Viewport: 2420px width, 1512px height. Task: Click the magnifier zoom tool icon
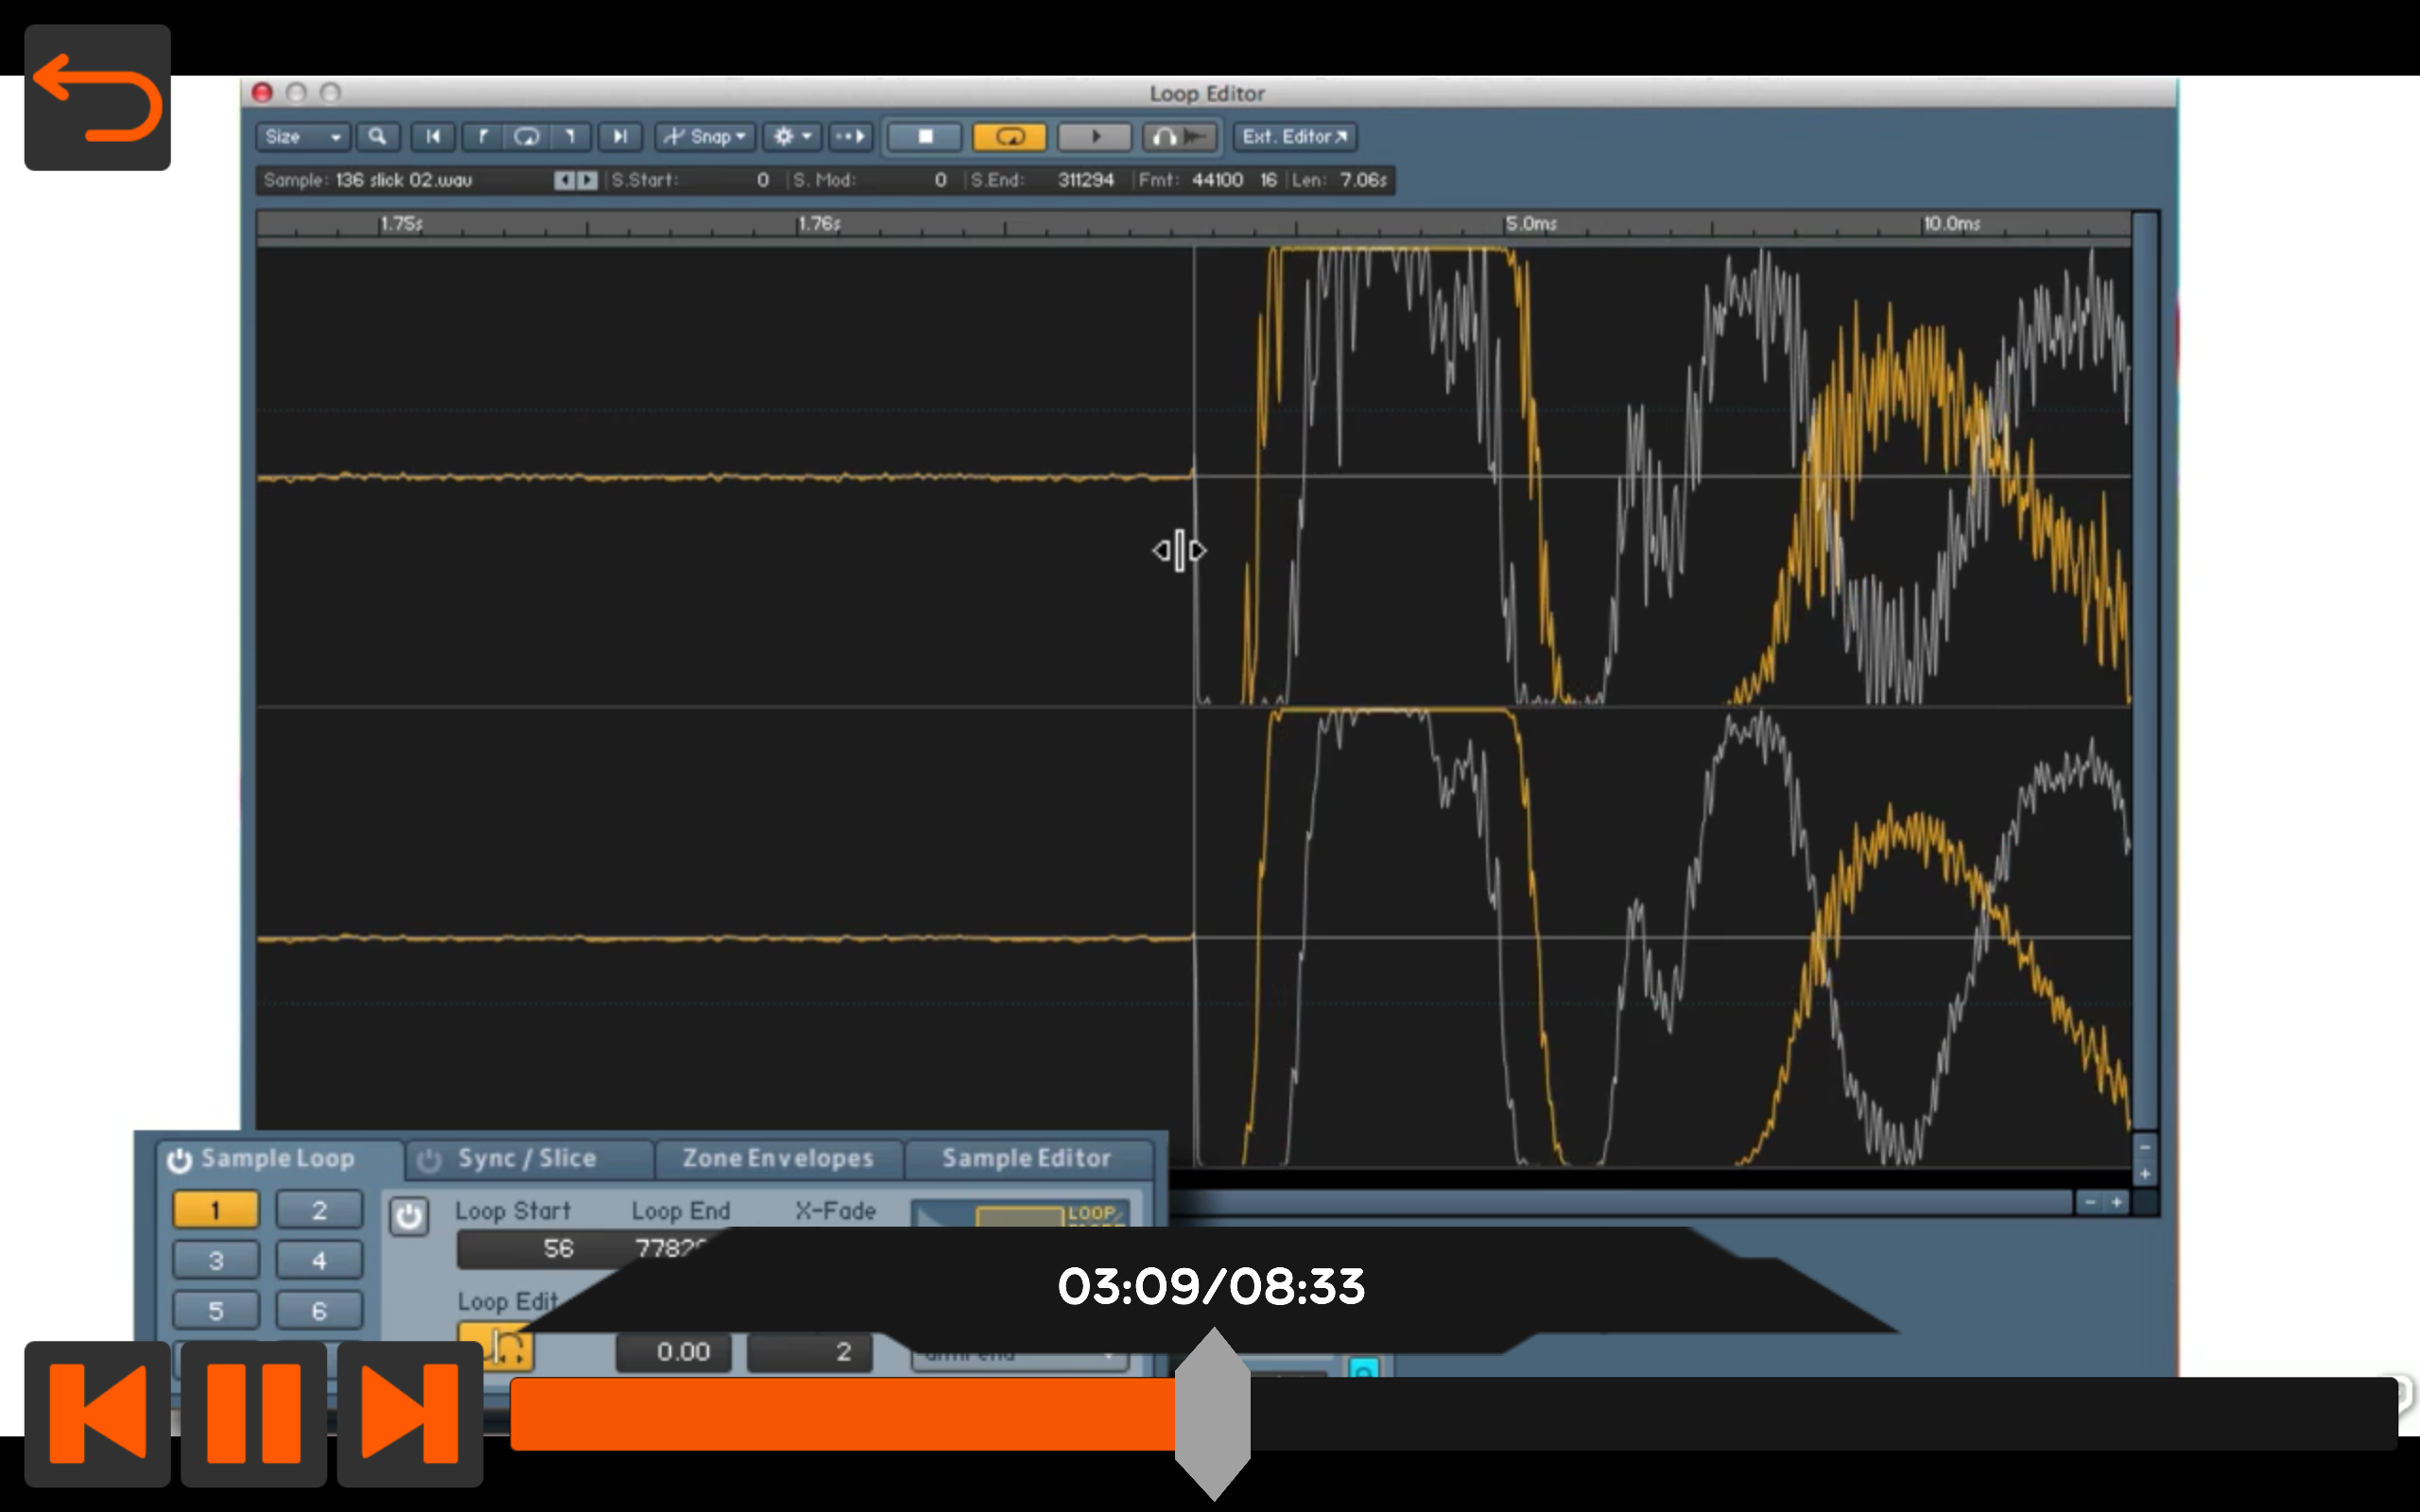pyautogui.click(x=377, y=137)
